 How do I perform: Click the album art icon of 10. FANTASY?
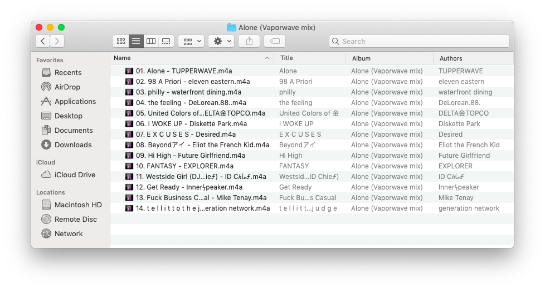pos(129,166)
